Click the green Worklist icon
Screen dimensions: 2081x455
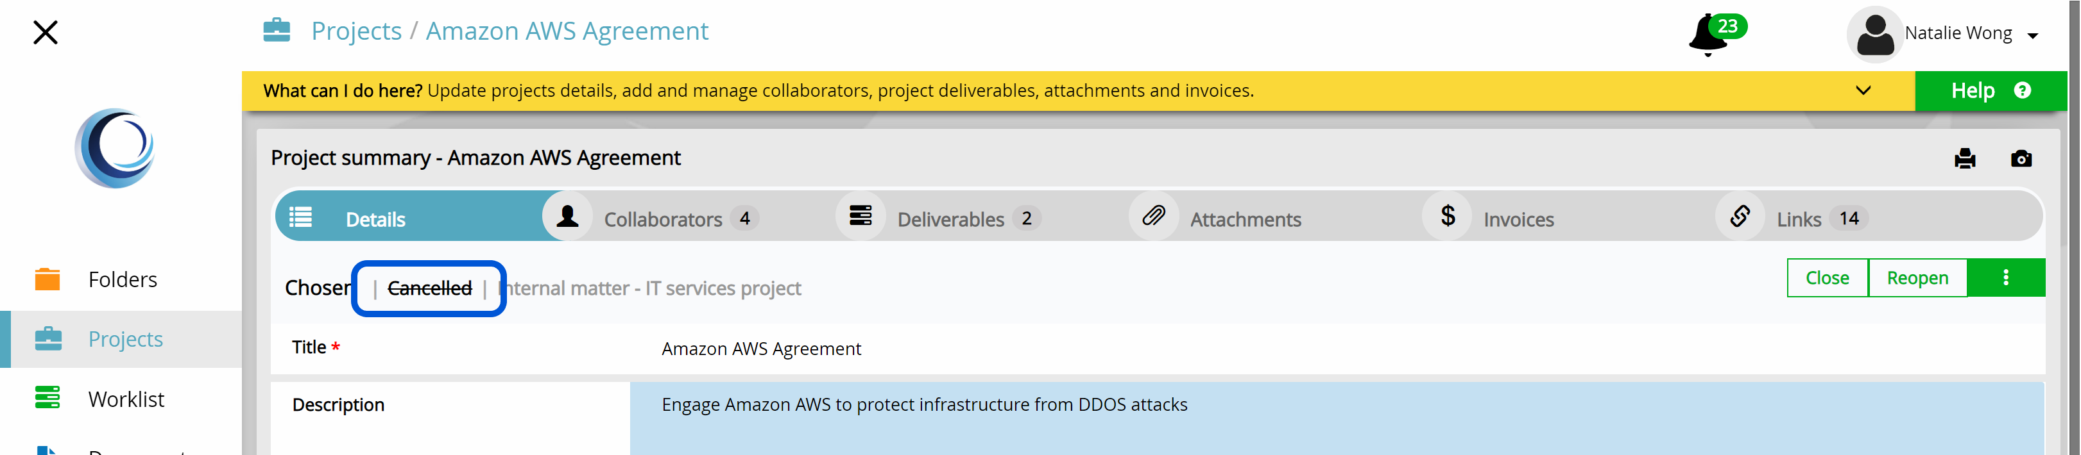pos(47,398)
